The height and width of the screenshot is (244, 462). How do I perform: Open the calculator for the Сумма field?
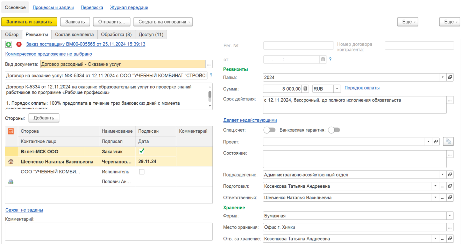pyautogui.click(x=306, y=89)
